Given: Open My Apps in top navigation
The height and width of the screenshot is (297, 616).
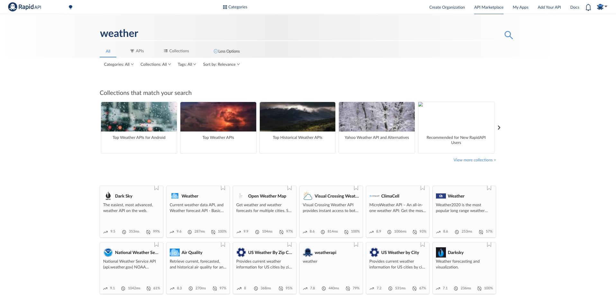Looking at the screenshot, I should 521,7.
